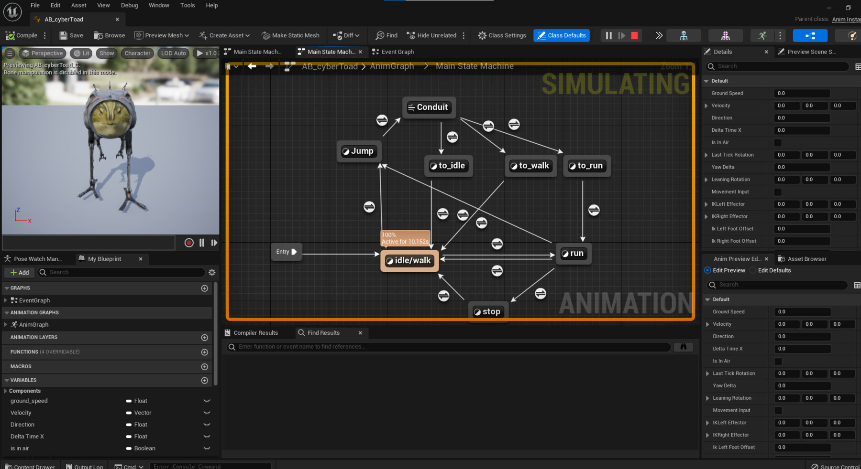The image size is (861, 469).
Task: Open the Skeletal Mesh editor icon
Action: [725, 35]
